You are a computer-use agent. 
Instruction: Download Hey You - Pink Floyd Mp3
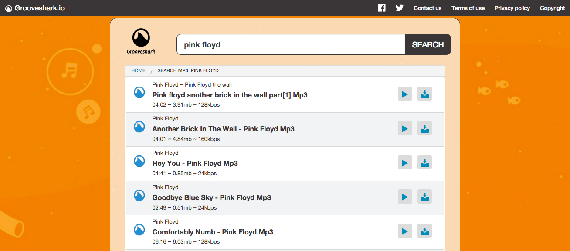point(425,163)
